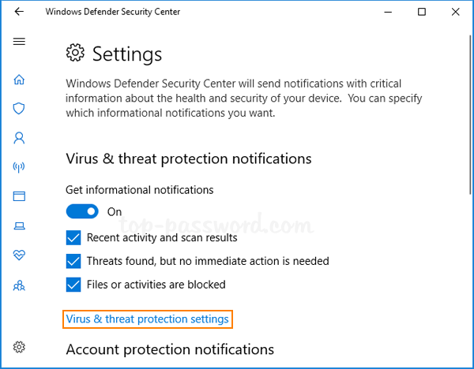This screenshot has height=369, width=474.
Task: Open App & browser control icon
Action: [19, 196]
